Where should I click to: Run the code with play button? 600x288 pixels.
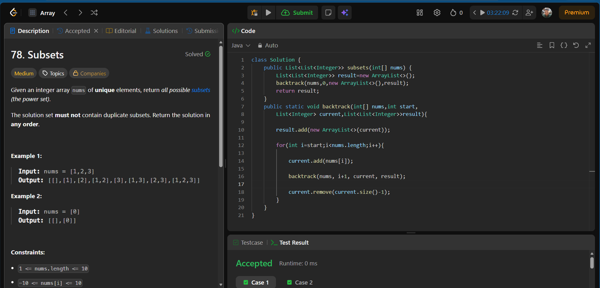[268, 13]
